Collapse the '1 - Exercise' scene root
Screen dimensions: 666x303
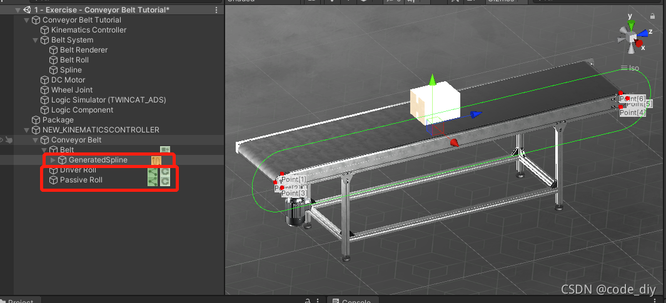(x=18, y=10)
